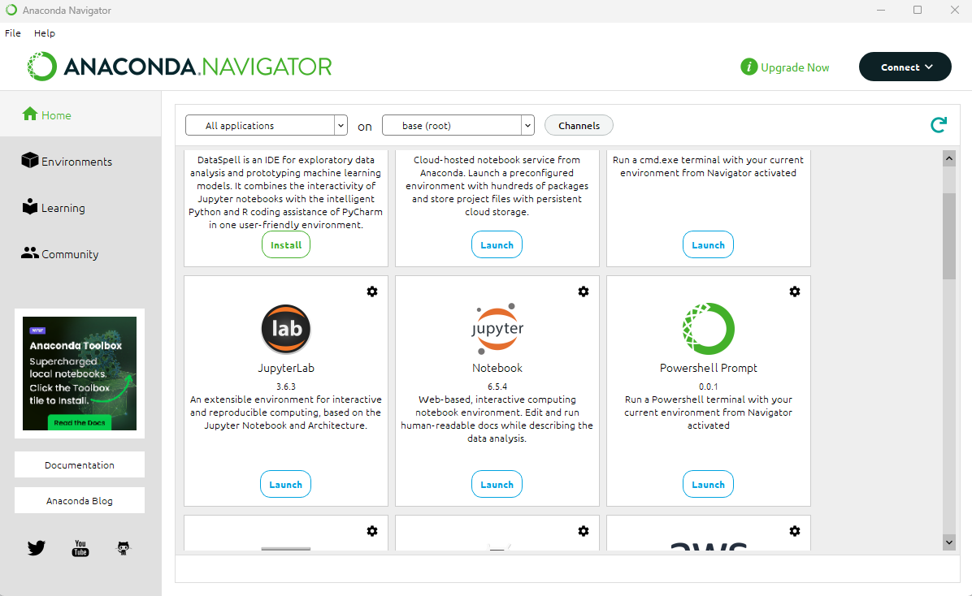Open the Powershell Prompt tile settings gear
Viewport: 972px width, 596px height.
click(795, 292)
